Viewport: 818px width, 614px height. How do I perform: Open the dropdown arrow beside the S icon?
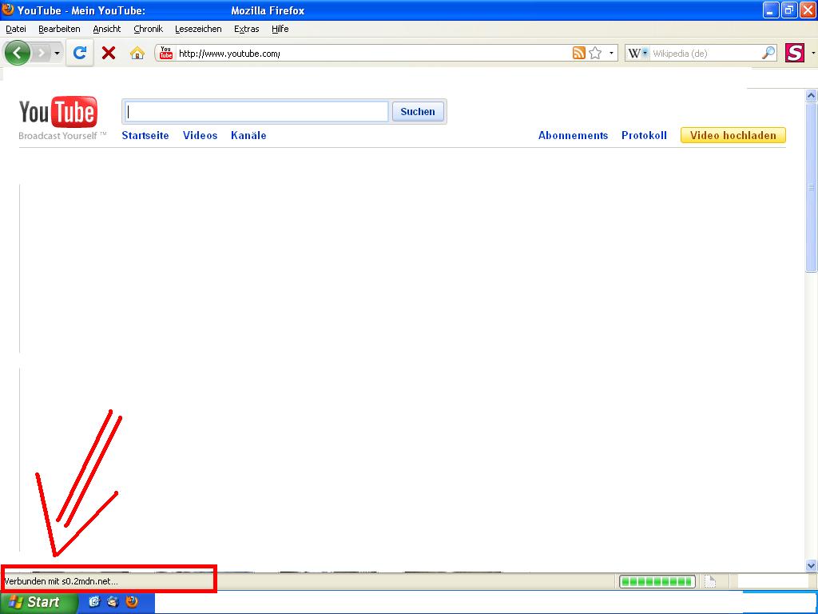click(812, 53)
